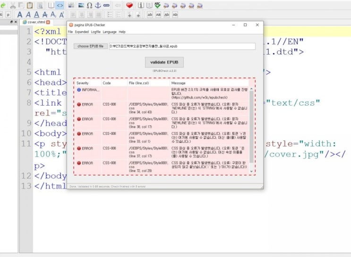351x257 pixels.
Task: Change case to uppercase AB icon
Action: tap(158, 15)
